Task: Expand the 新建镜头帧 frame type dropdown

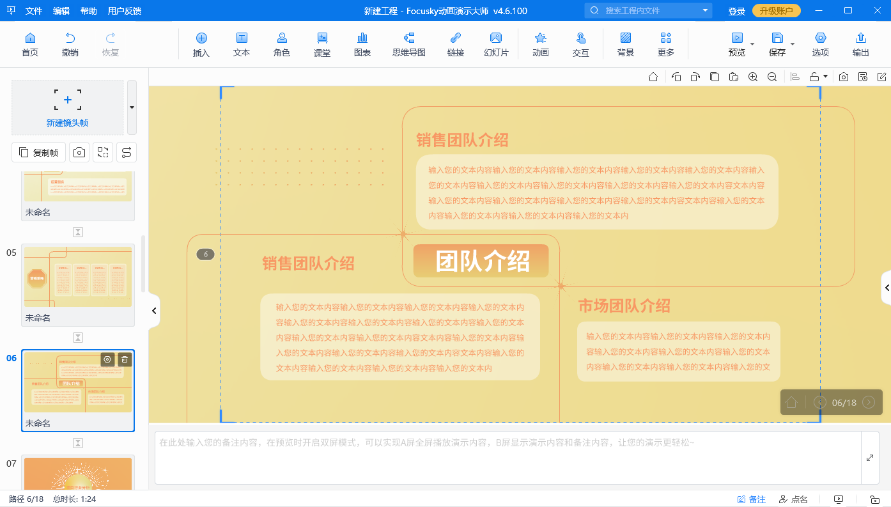Action: [132, 107]
